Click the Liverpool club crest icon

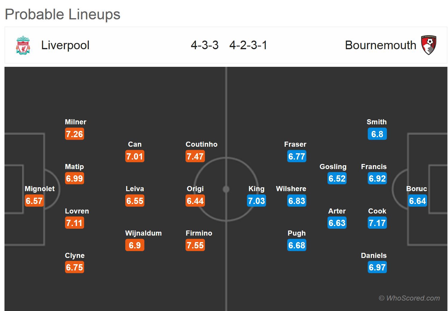23,45
